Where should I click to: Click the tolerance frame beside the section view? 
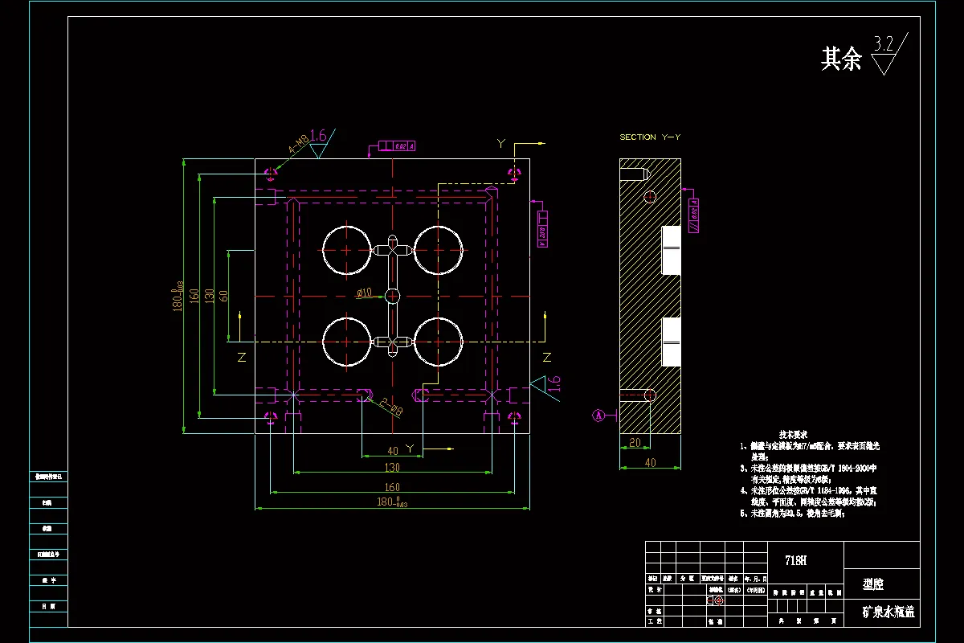[692, 215]
